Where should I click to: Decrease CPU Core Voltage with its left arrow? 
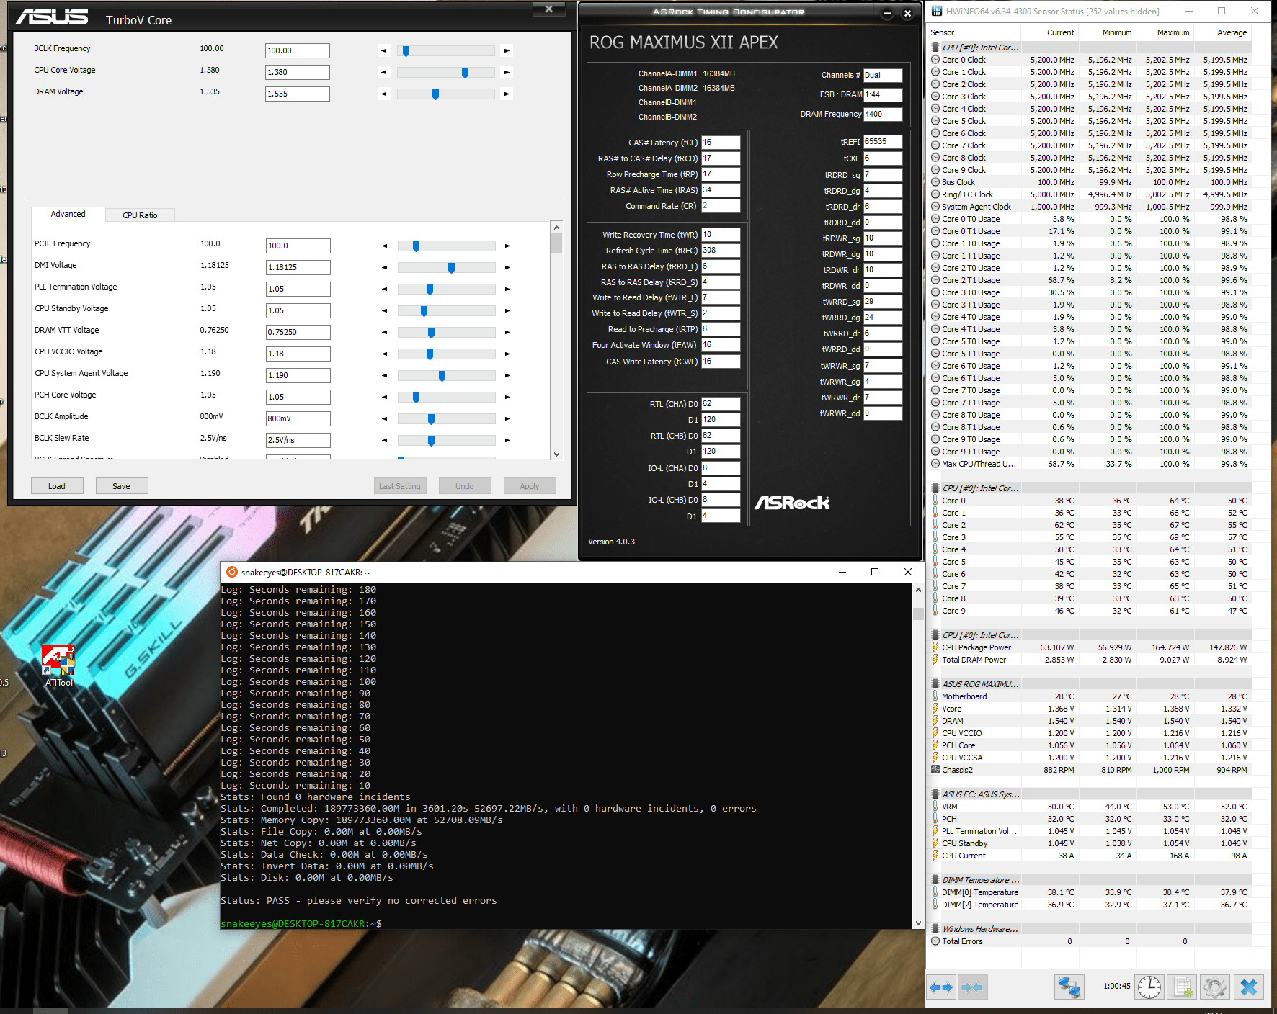pyautogui.click(x=383, y=73)
